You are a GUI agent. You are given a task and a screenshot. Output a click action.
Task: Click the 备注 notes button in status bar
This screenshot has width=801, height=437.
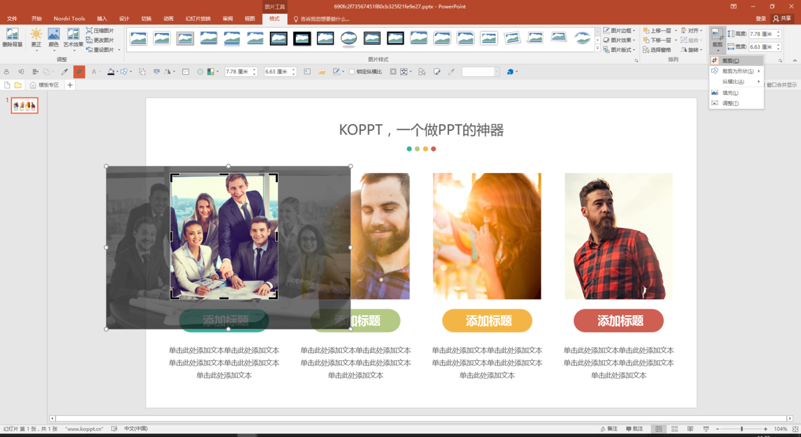point(609,429)
